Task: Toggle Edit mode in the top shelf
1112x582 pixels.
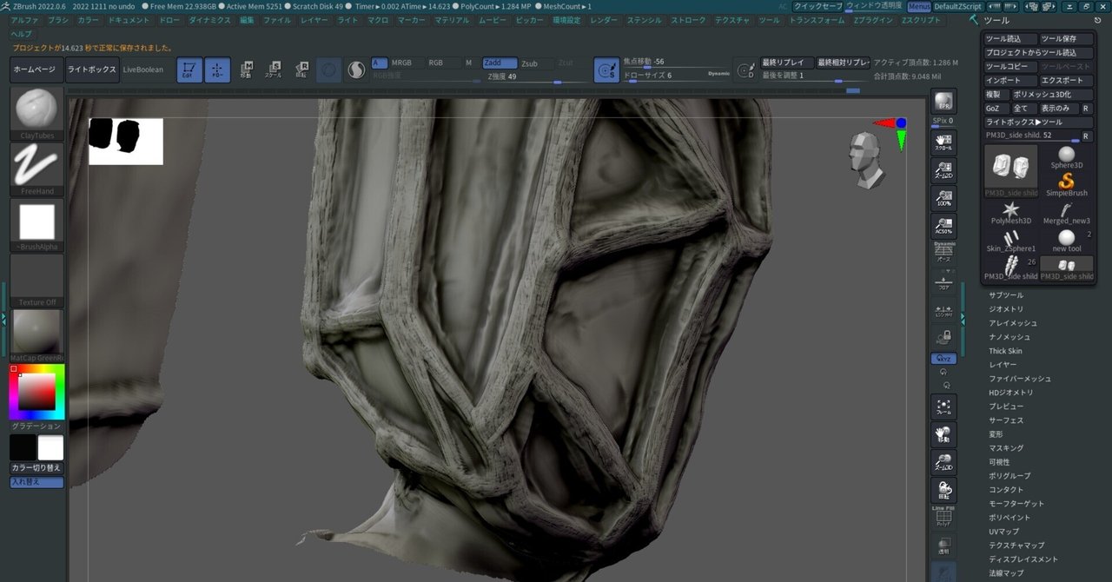Action: point(188,69)
